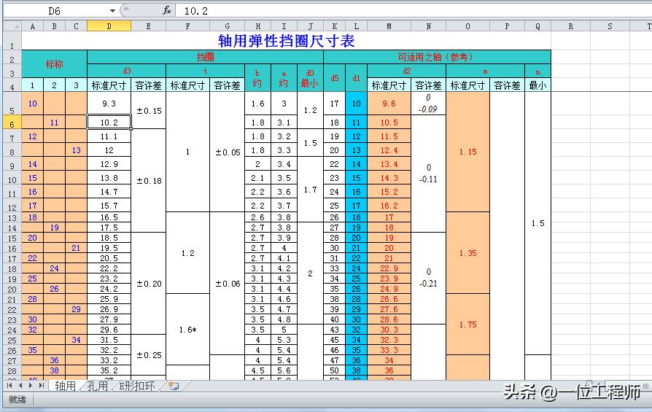This screenshot has width=652, height=412.
Task: Switch to the E形扣环 sheet tab
Action: 137,386
